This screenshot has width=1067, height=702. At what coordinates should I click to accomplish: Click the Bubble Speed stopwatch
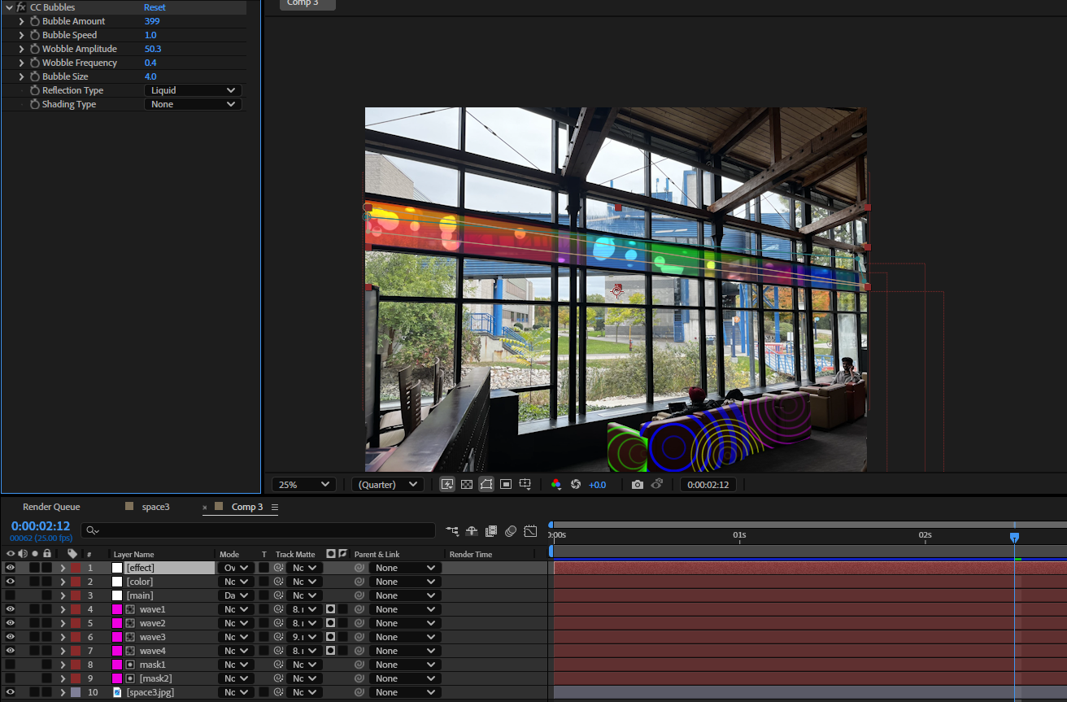pyautogui.click(x=34, y=34)
